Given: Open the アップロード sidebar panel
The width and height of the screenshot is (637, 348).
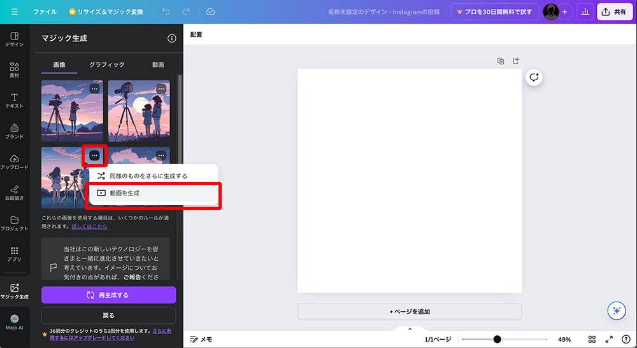Looking at the screenshot, I should [15, 162].
